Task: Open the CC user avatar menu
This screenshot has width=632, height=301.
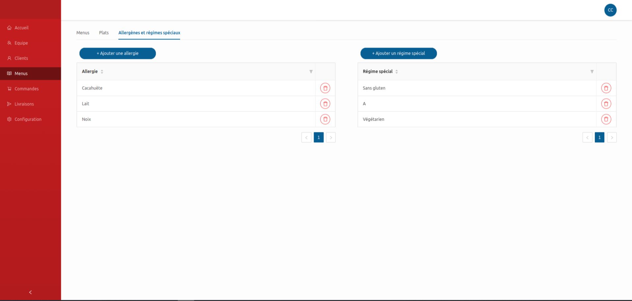Action: click(610, 10)
